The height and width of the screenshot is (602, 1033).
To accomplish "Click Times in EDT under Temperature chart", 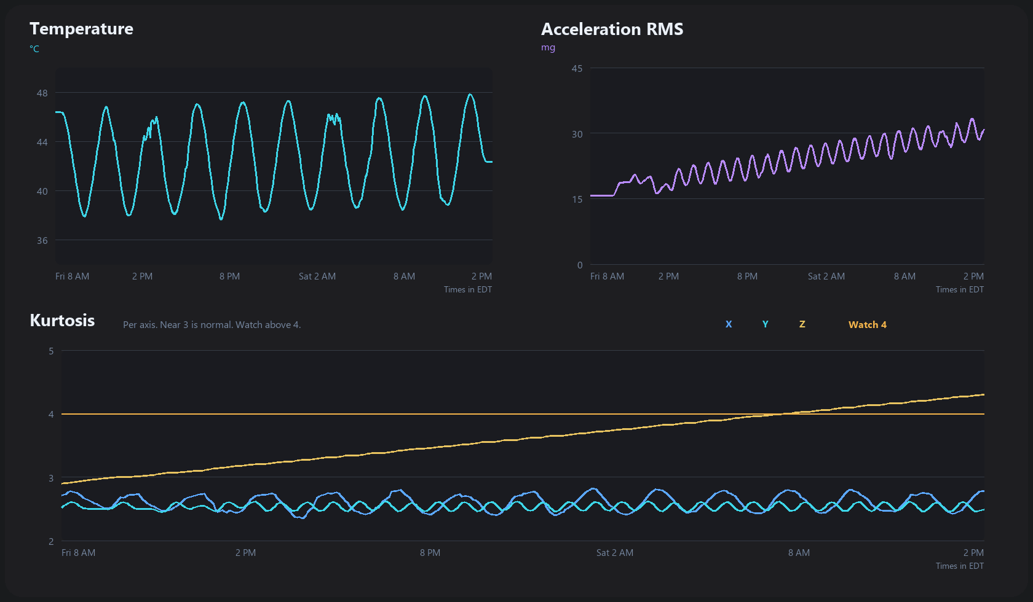I will 468,289.
